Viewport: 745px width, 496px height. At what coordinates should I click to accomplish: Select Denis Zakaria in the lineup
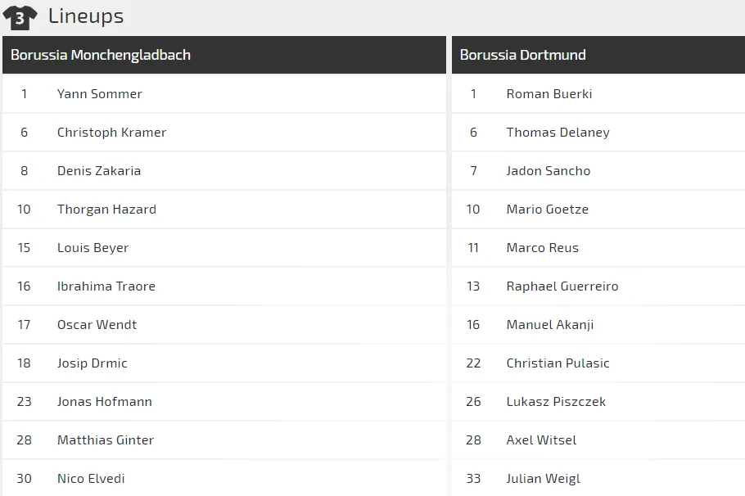pos(99,171)
